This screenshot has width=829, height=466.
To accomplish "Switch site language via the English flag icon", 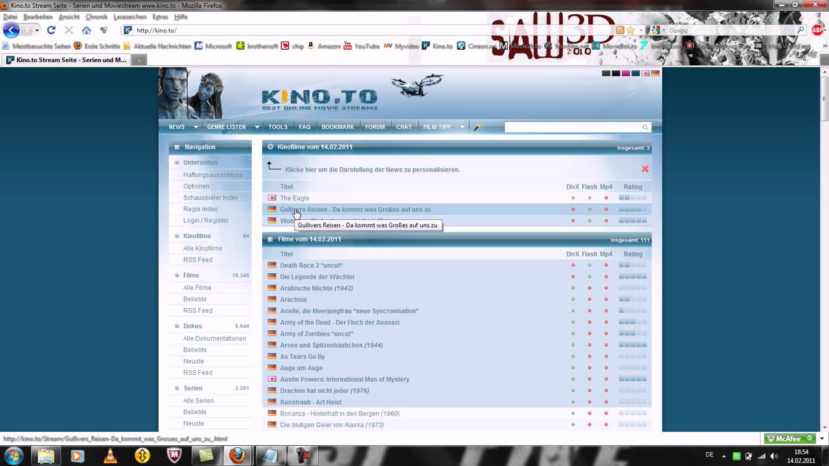I will coord(646,73).
